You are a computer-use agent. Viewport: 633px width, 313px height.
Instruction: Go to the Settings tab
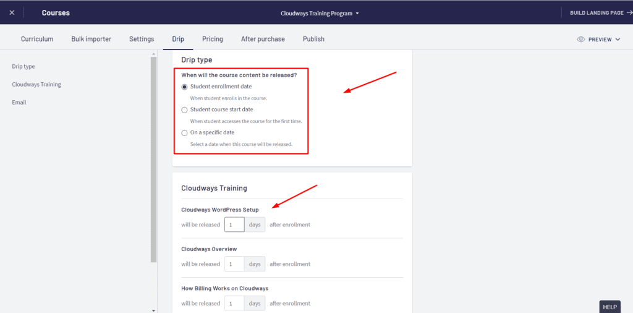[142, 39]
